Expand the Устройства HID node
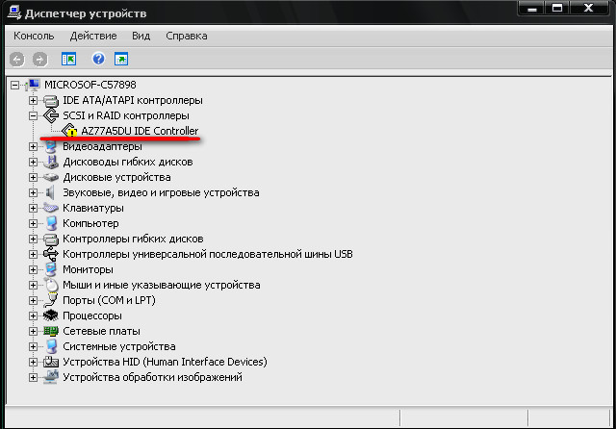616x429 pixels. (x=33, y=362)
